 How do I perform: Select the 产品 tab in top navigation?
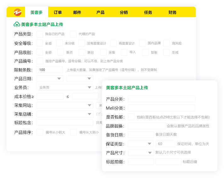[100, 13]
